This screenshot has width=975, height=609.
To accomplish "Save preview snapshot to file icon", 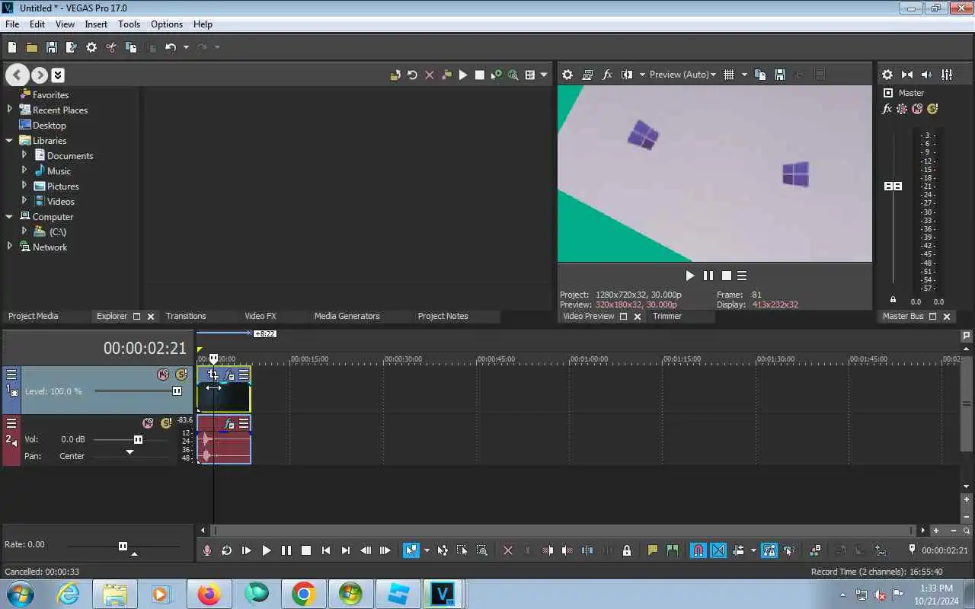I will [x=780, y=75].
